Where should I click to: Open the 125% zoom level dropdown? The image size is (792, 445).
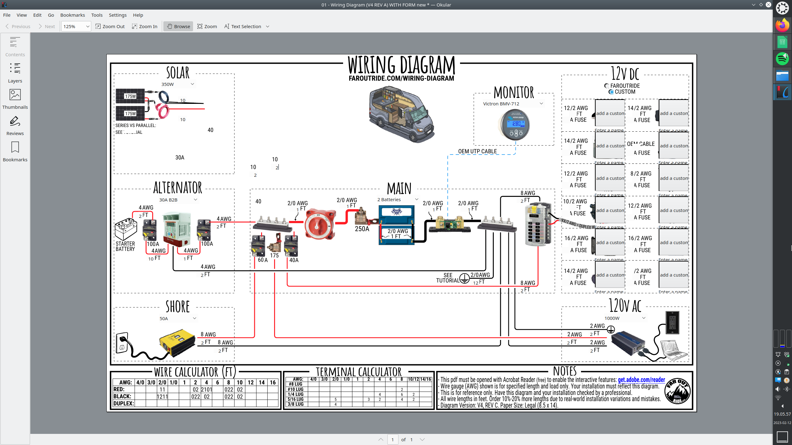tap(88, 26)
